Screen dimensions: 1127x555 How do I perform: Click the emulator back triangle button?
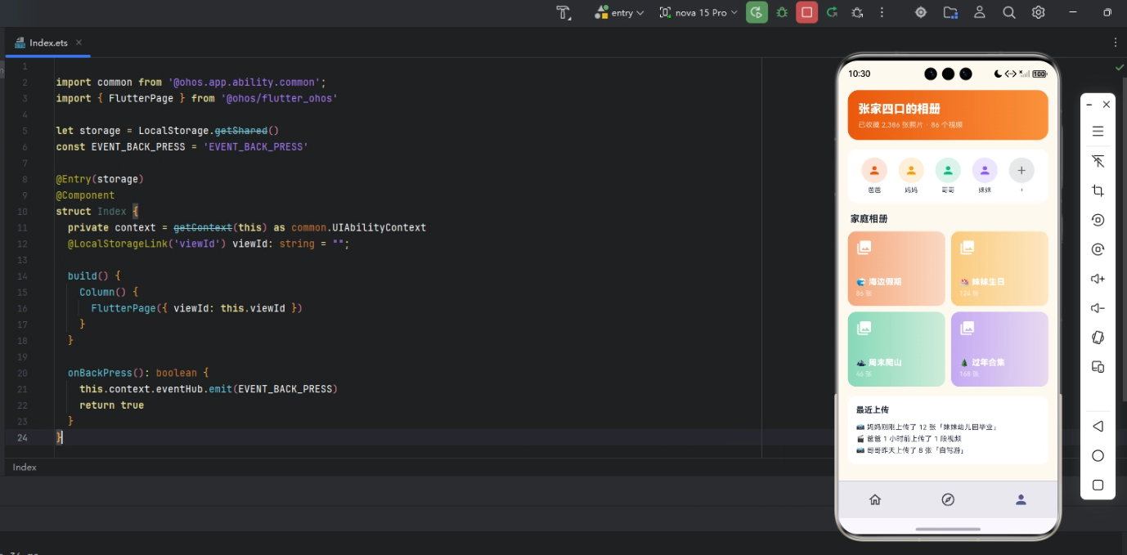1098,426
